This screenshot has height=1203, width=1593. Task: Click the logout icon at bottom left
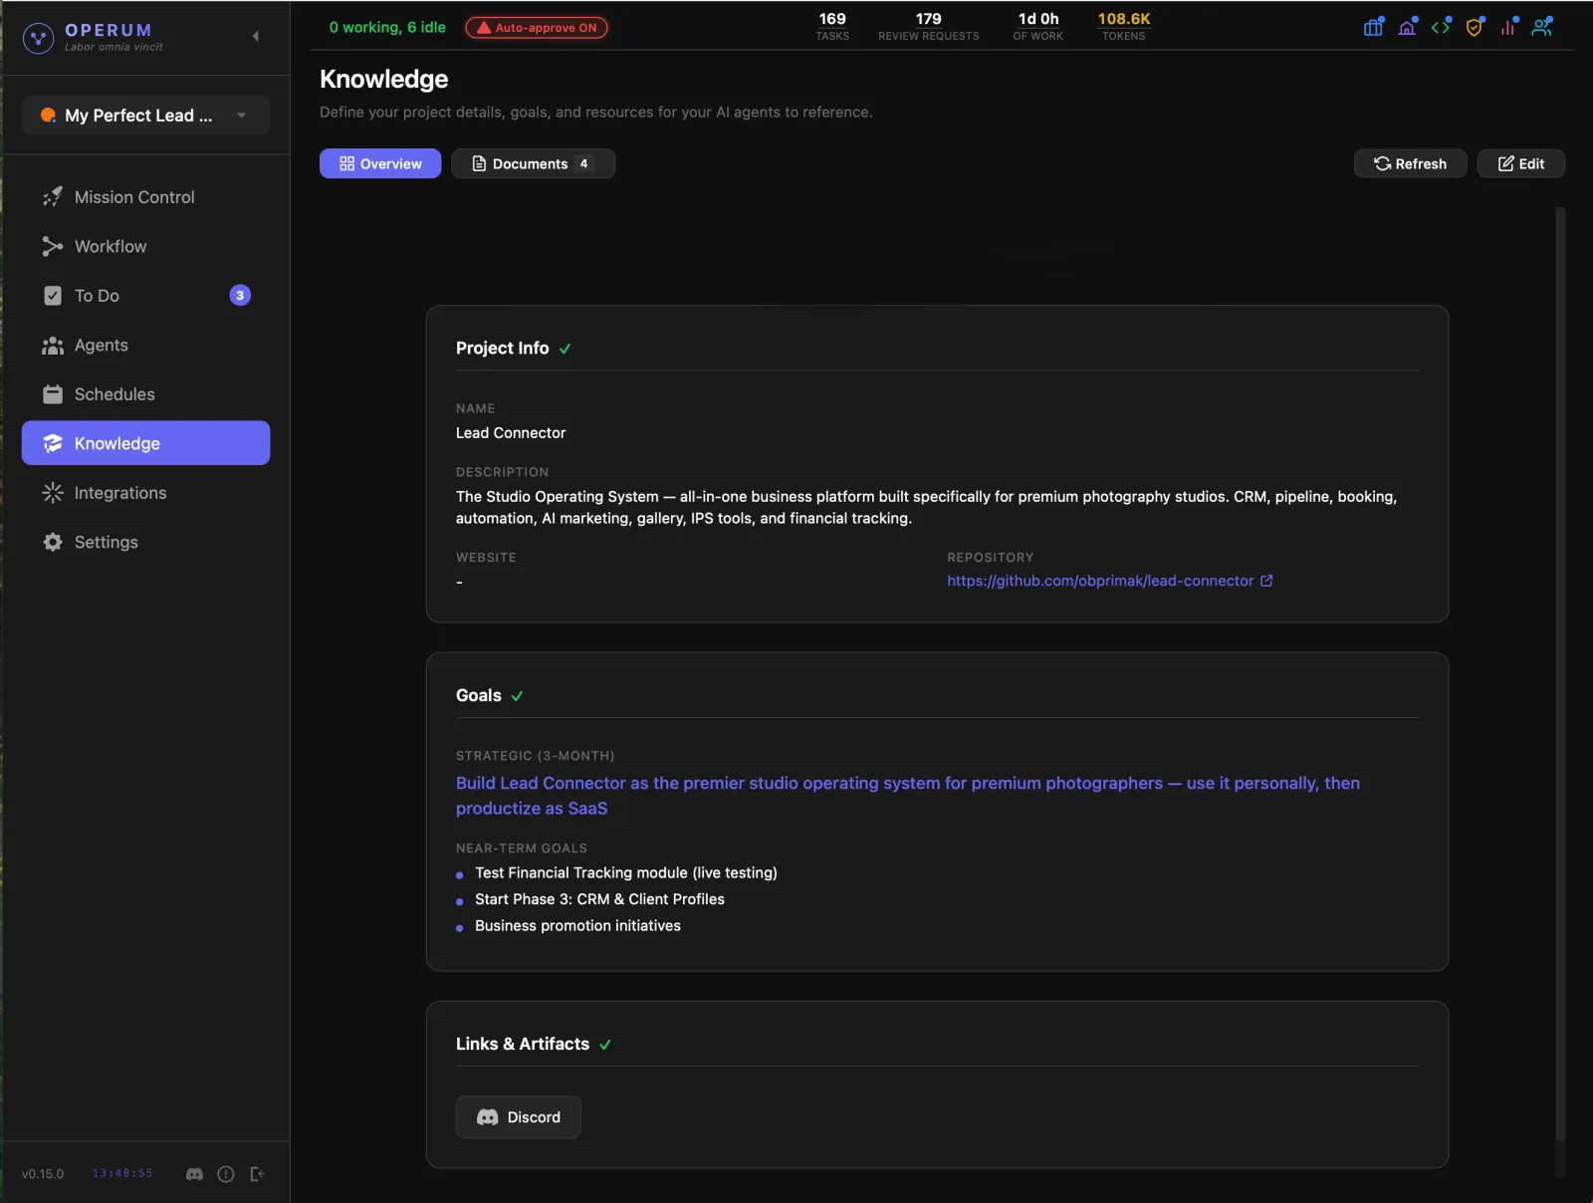tap(257, 1174)
